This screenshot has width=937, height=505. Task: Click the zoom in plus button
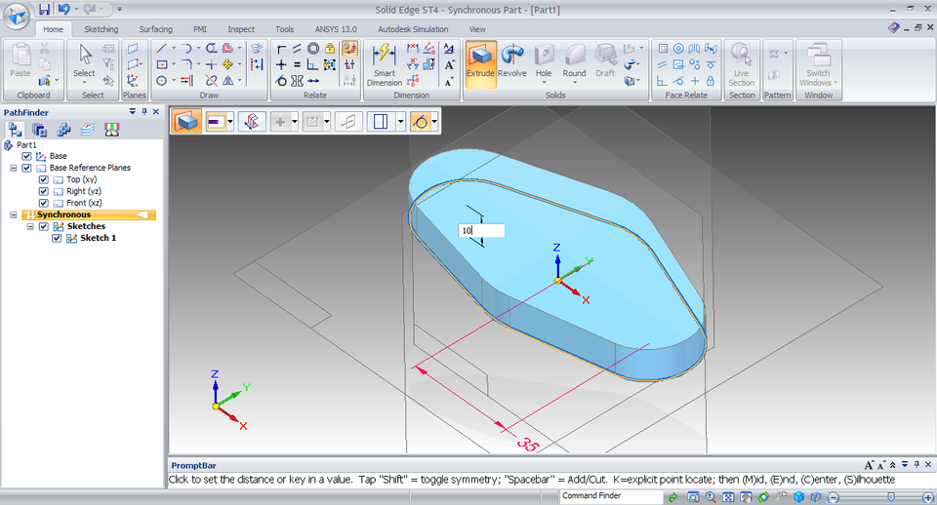click(928, 496)
